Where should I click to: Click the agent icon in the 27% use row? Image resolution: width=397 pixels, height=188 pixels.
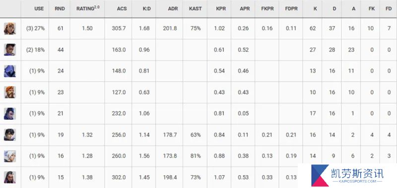point(10,29)
